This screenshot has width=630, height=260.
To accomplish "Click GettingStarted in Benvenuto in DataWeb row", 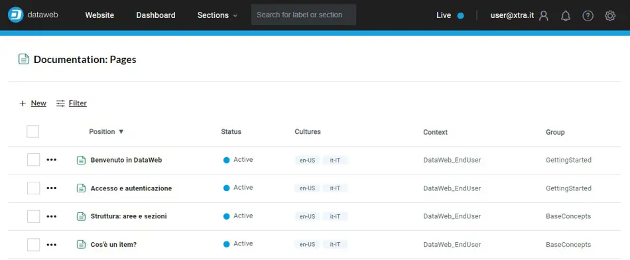I will [x=568, y=160].
